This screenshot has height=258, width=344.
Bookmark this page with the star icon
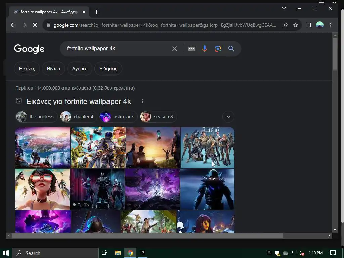click(x=296, y=25)
